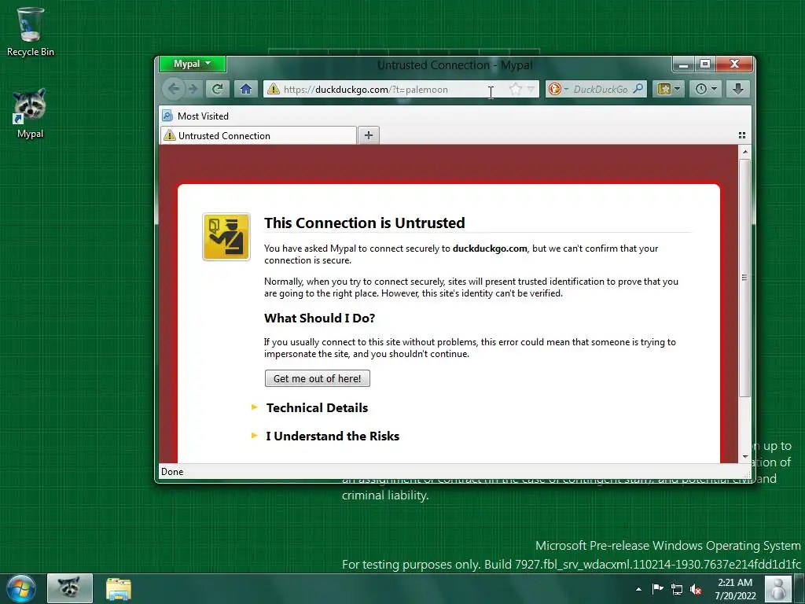Click the police officer warning image
This screenshot has height=604, width=805.
(x=226, y=237)
